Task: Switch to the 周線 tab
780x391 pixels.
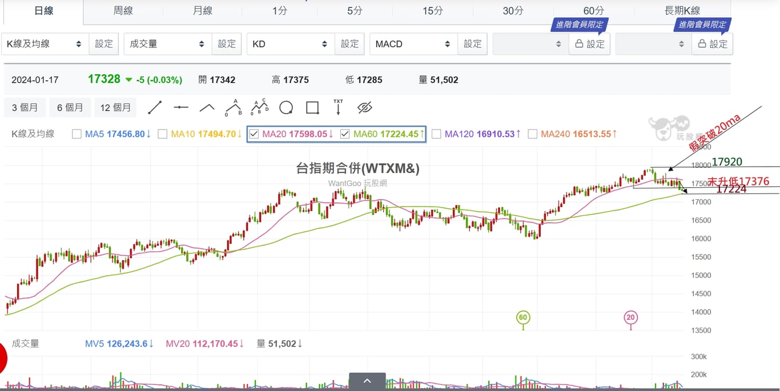Action: point(123,11)
